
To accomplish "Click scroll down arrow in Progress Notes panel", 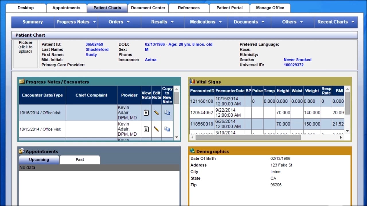I will point(177,137).
